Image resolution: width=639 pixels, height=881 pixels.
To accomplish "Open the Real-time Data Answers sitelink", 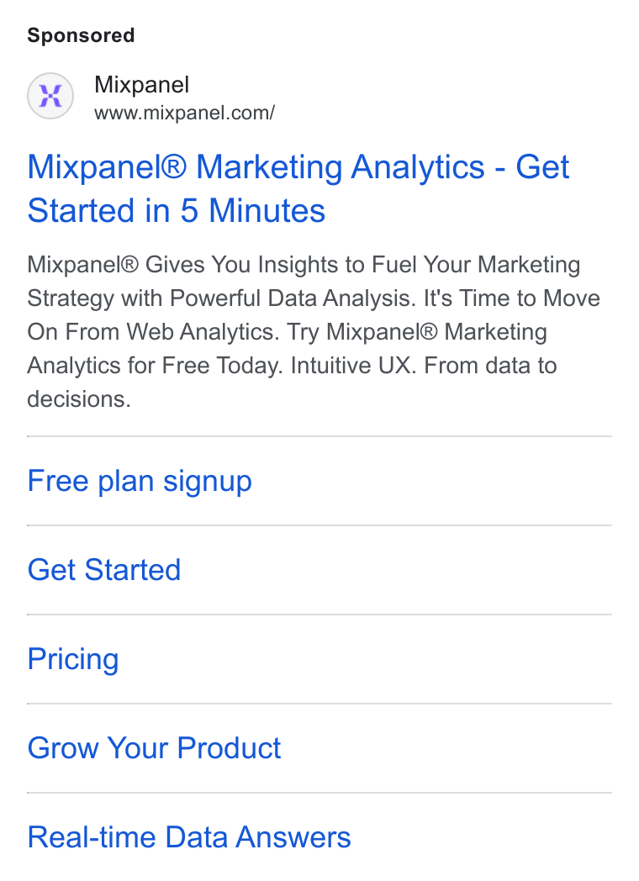I will click(x=189, y=837).
